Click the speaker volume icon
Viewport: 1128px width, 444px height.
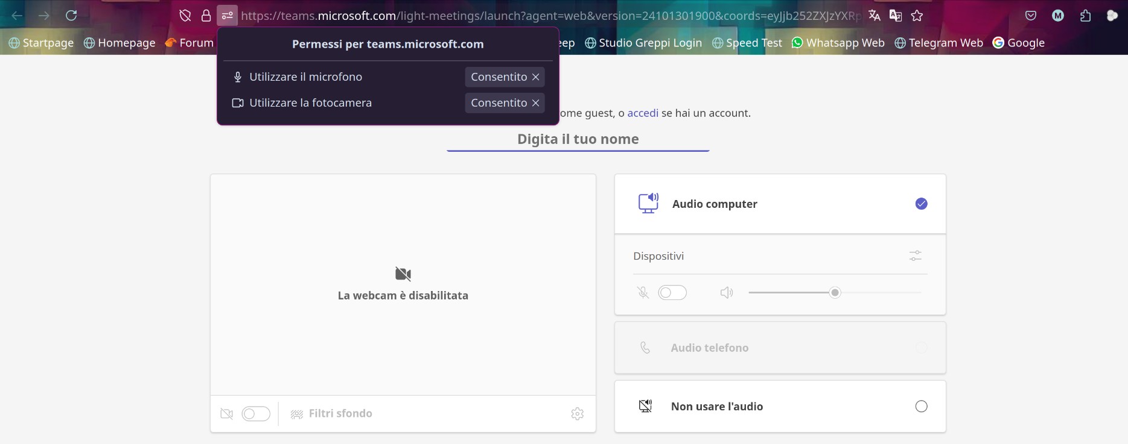727,293
